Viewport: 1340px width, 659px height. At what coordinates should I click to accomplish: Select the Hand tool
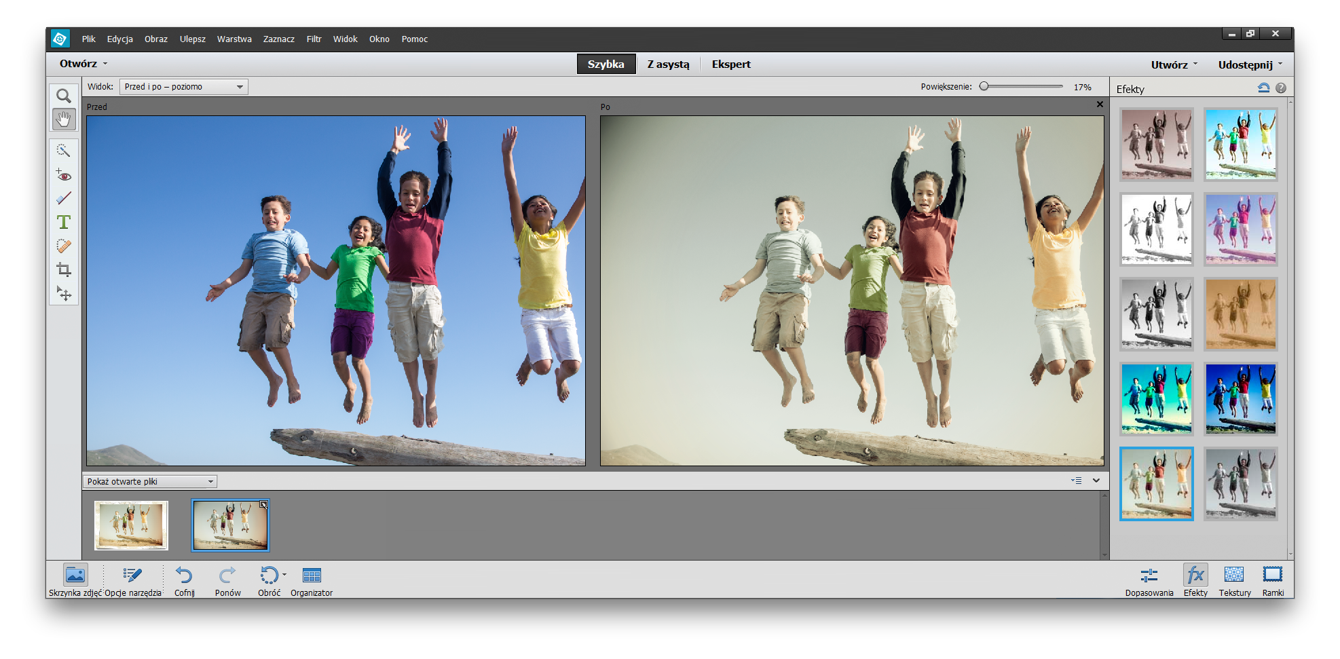tap(64, 119)
